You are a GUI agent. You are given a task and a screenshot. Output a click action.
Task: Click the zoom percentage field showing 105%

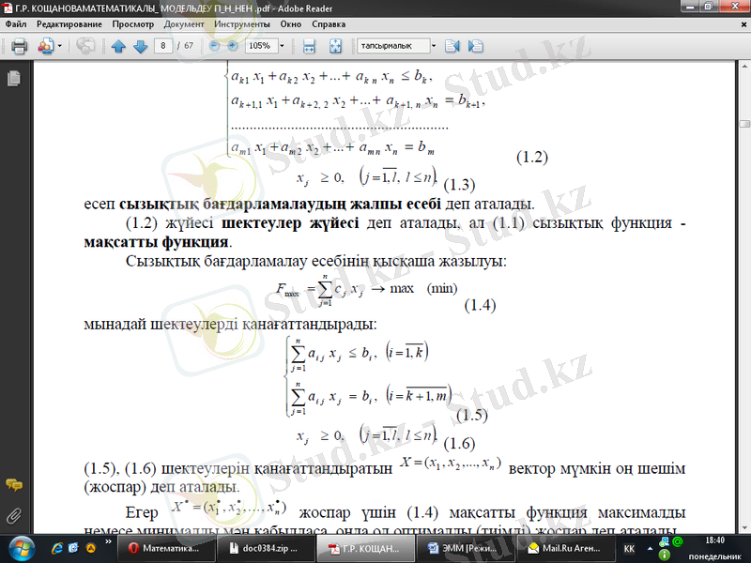(x=261, y=46)
